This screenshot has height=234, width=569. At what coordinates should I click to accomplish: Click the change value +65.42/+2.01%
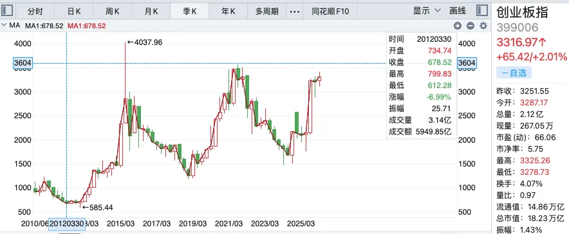(x=531, y=57)
